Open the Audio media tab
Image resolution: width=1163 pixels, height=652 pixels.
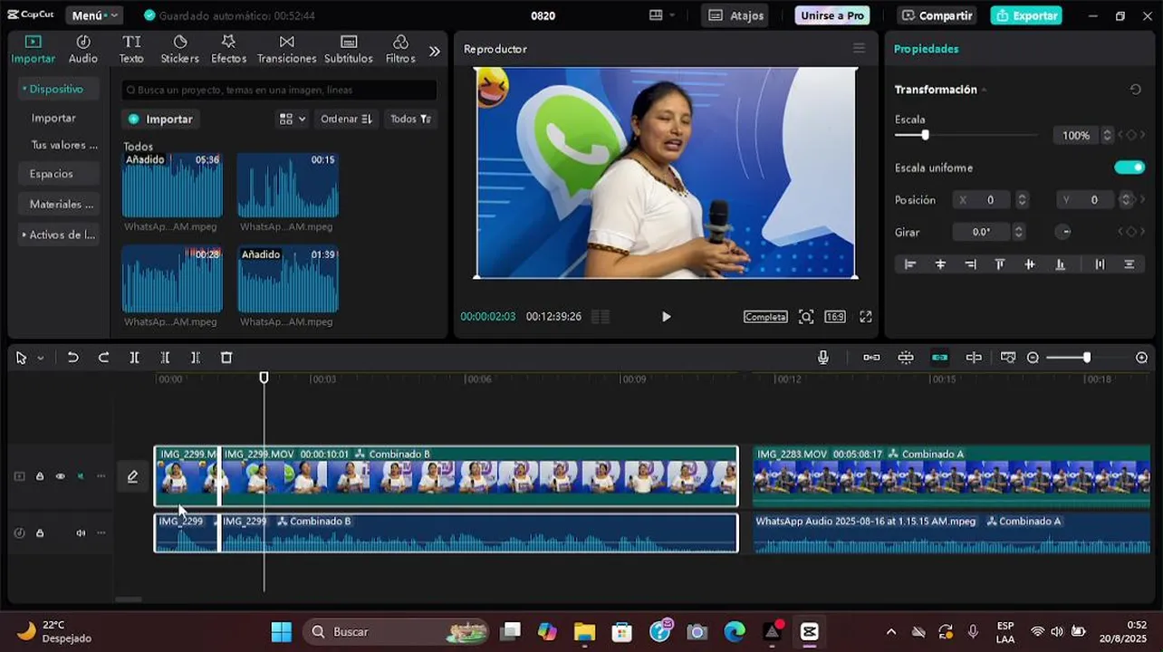(82, 49)
